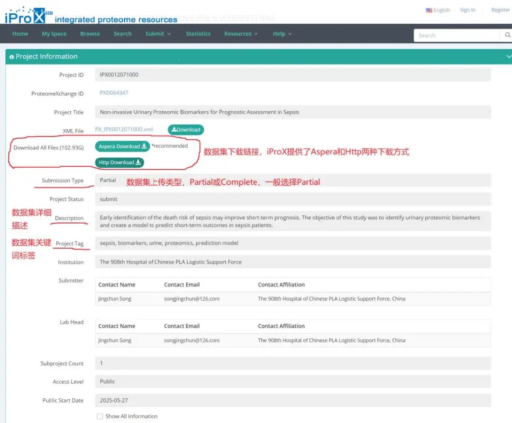The width and height of the screenshot is (512, 423).
Task: Open the PX_IPX0012071000.xml file link
Action: (124, 129)
